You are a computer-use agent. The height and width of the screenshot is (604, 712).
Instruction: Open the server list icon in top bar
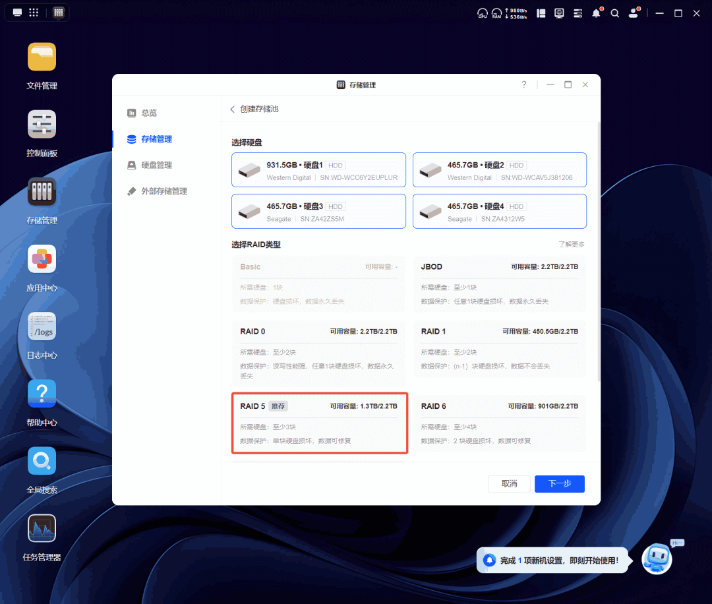coord(578,13)
